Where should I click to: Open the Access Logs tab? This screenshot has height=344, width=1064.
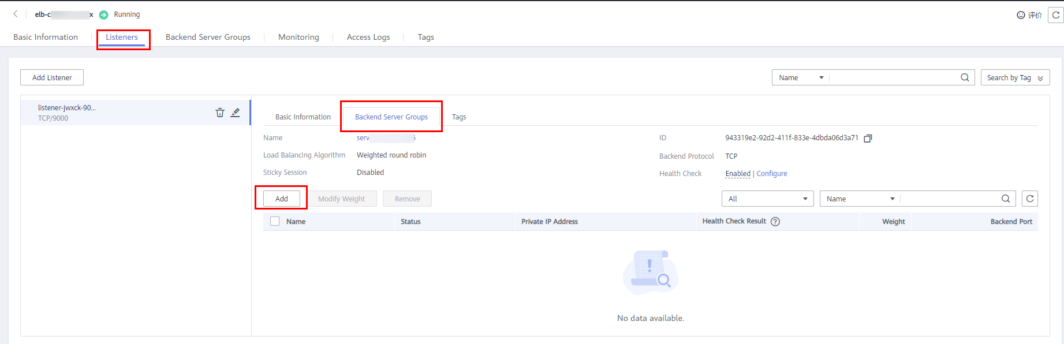(x=368, y=37)
